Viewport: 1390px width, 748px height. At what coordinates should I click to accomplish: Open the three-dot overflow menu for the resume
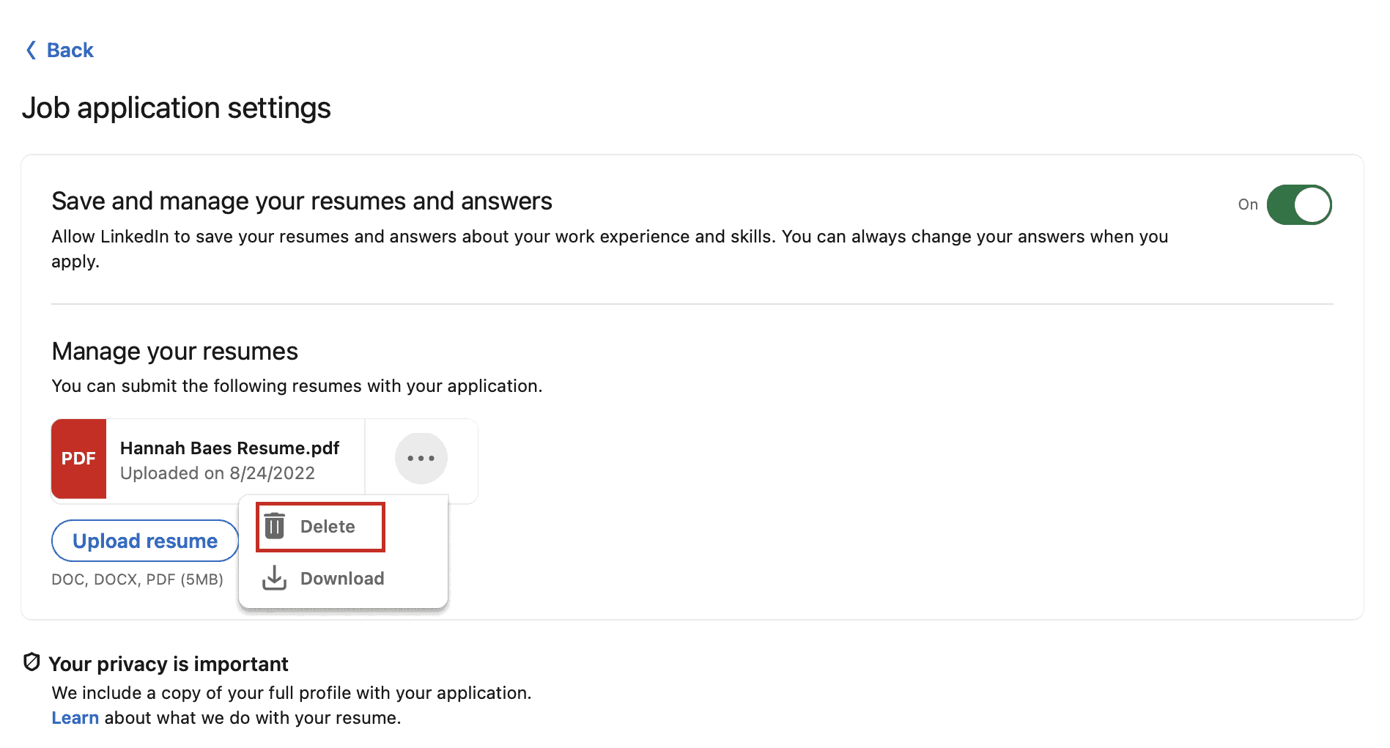[x=421, y=458]
